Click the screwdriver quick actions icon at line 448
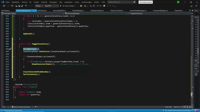The image size is (200, 112). 10,49
